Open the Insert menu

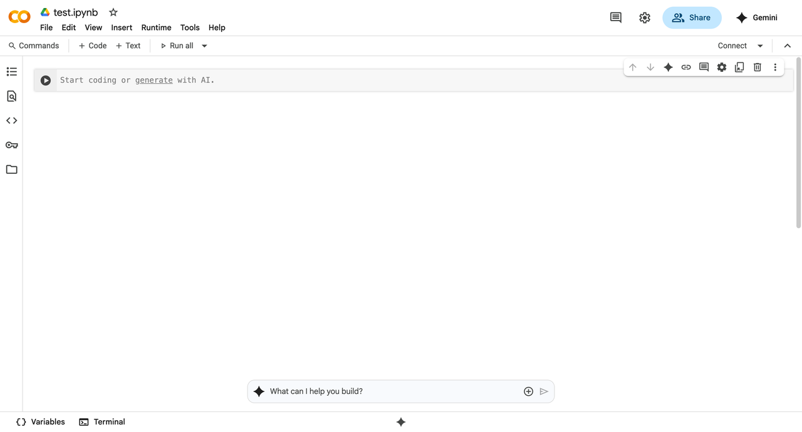pos(122,28)
